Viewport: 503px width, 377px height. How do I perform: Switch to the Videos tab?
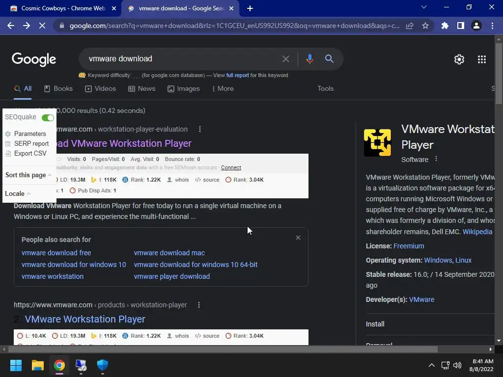(100, 89)
